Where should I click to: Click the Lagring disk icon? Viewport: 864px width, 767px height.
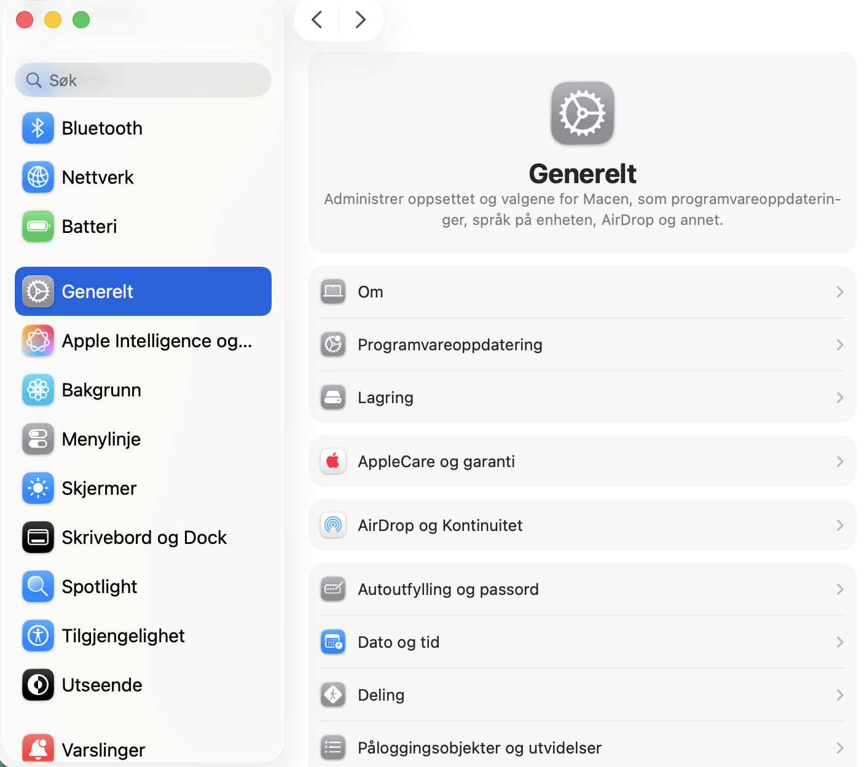[333, 397]
